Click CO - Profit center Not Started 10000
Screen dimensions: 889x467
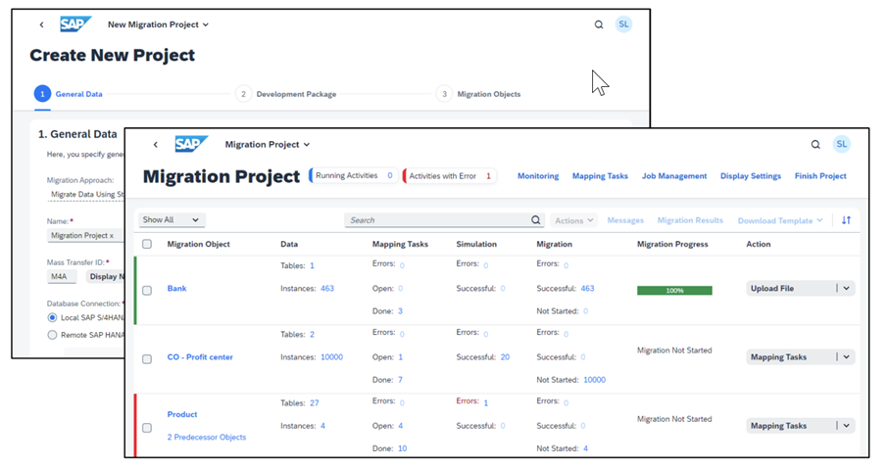(x=594, y=380)
